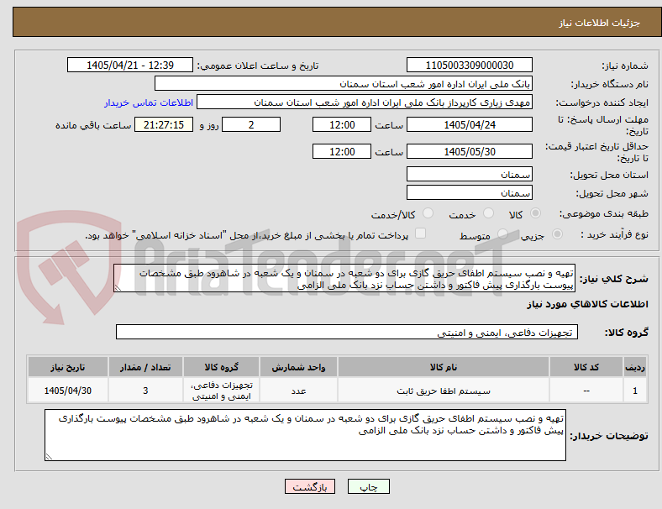The height and width of the screenshot is (509, 662).
Task: Open اطلاعات تماس خریدار link
Action: tap(149, 102)
